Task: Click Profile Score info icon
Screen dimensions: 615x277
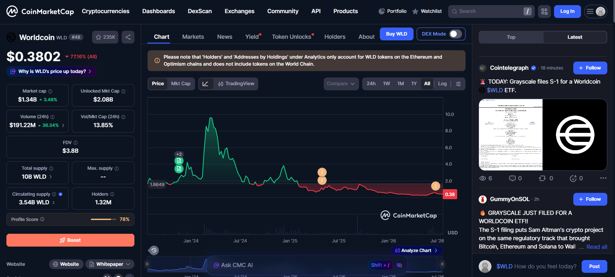Action: point(42,219)
